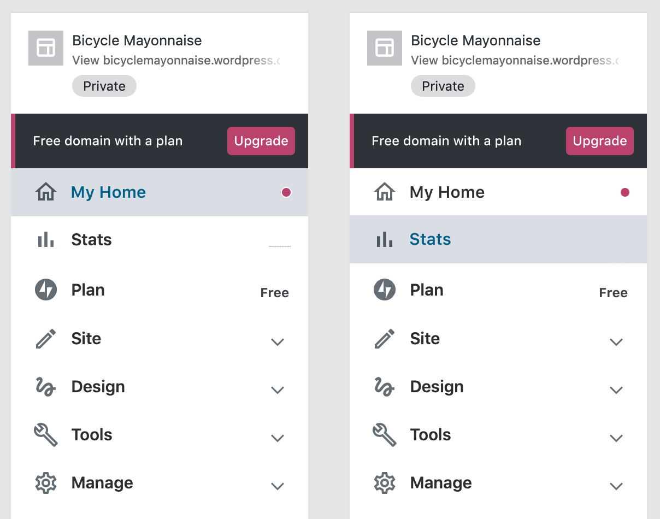660x519 pixels.
Task: Expand the Tools chevron in left panel
Action: pyautogui.click(x=278, y=438)
